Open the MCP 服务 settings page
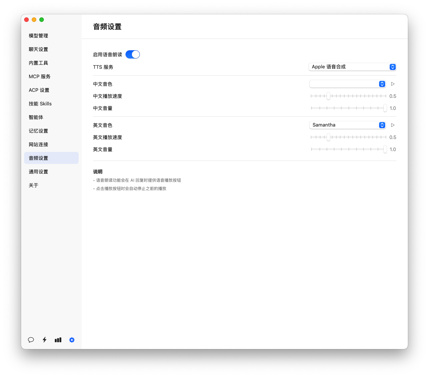429x377 pixels. (40, 76)
